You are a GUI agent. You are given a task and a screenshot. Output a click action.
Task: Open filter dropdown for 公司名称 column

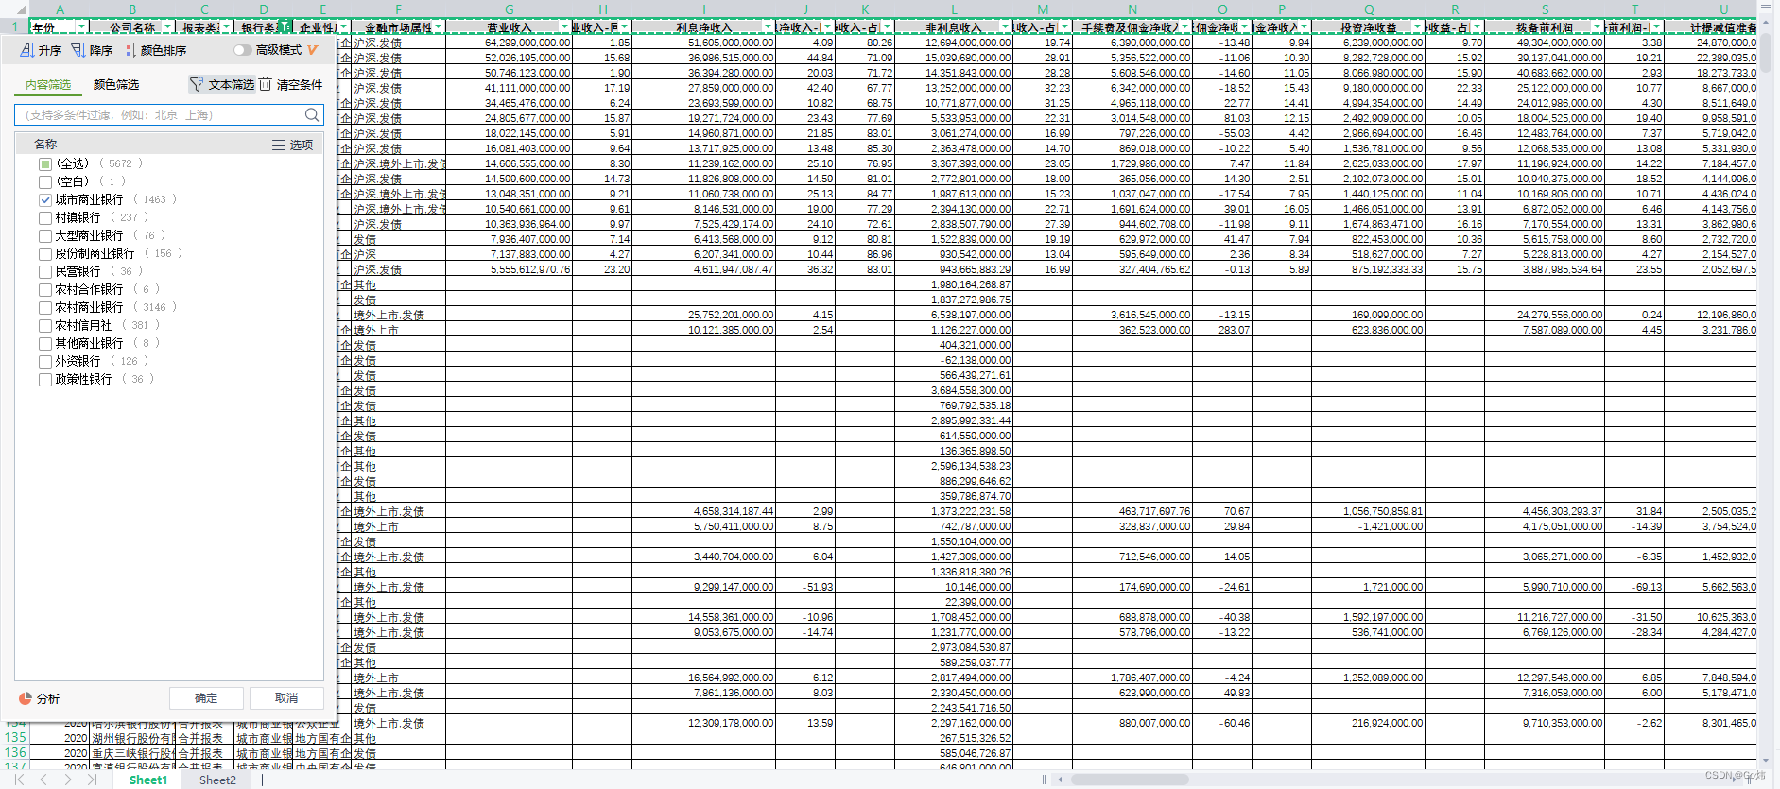pos(167,26)
